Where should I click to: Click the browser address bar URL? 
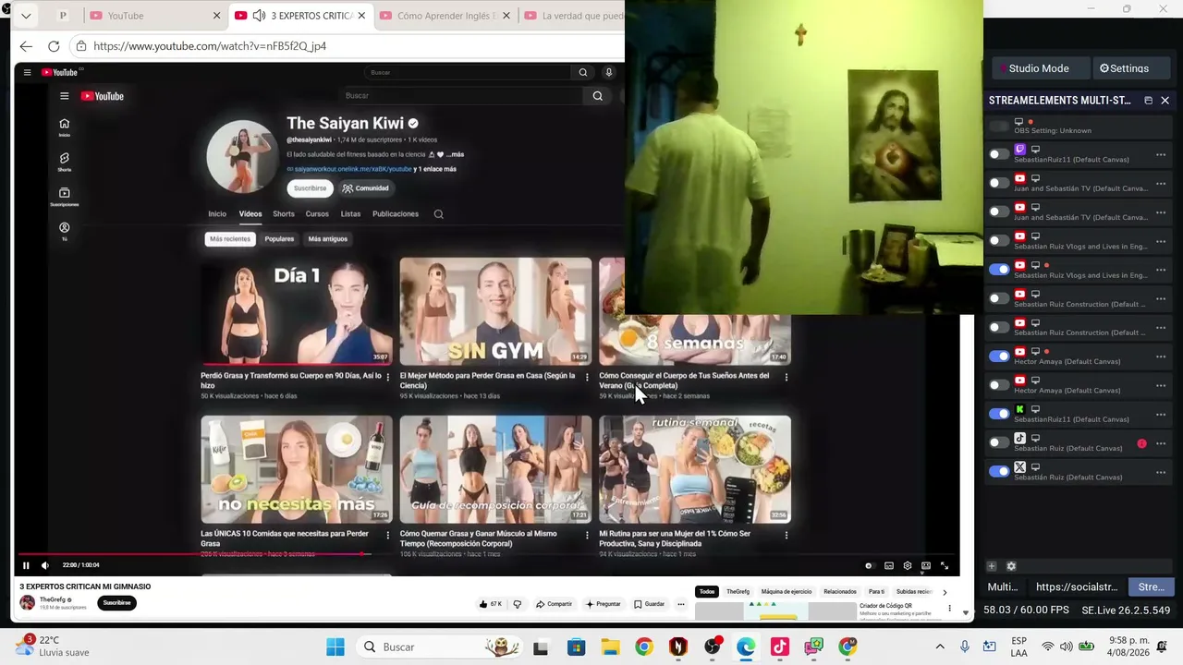click(210, 46)
